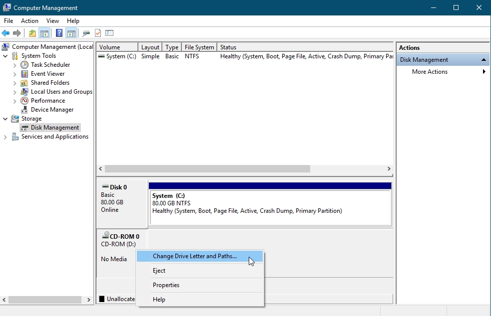Open the Help menu in menu bar
Screen dimensions: 491x316
pyautogui.click(x=73, y=21)
